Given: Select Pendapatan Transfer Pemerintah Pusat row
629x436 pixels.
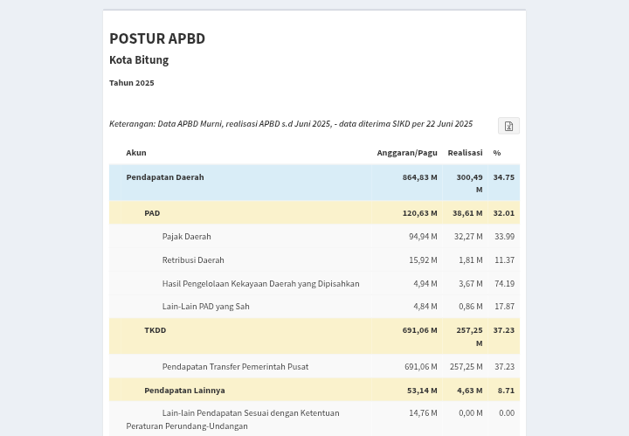Looking at the screenshot, I should click(x=235, y=367).
